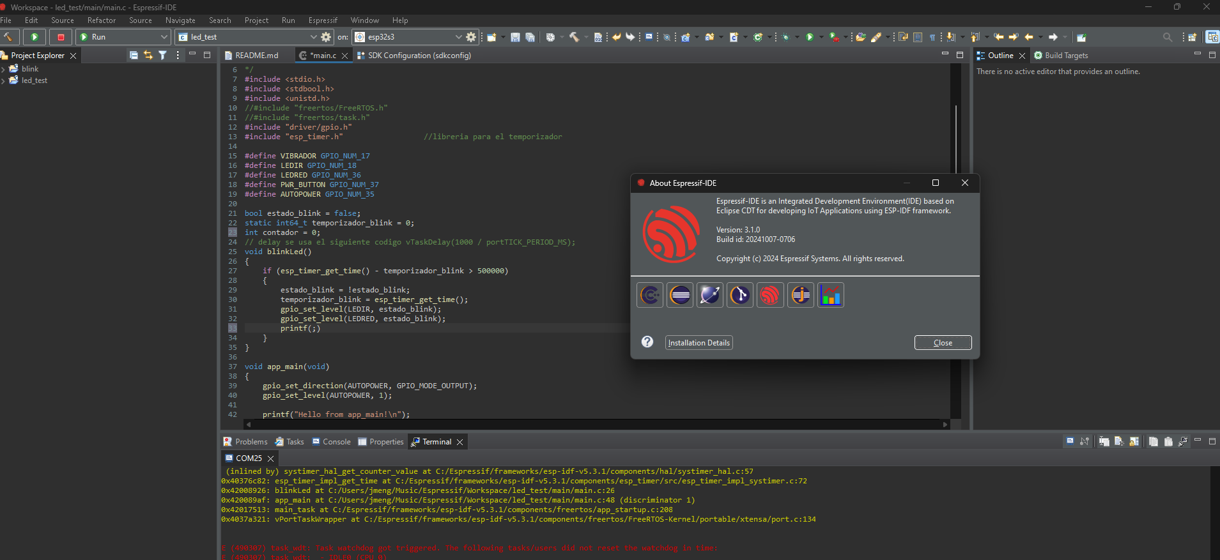Select the C/C++ perspective button
This screenshot has height=560, width=1220.
pos(1212,37)
